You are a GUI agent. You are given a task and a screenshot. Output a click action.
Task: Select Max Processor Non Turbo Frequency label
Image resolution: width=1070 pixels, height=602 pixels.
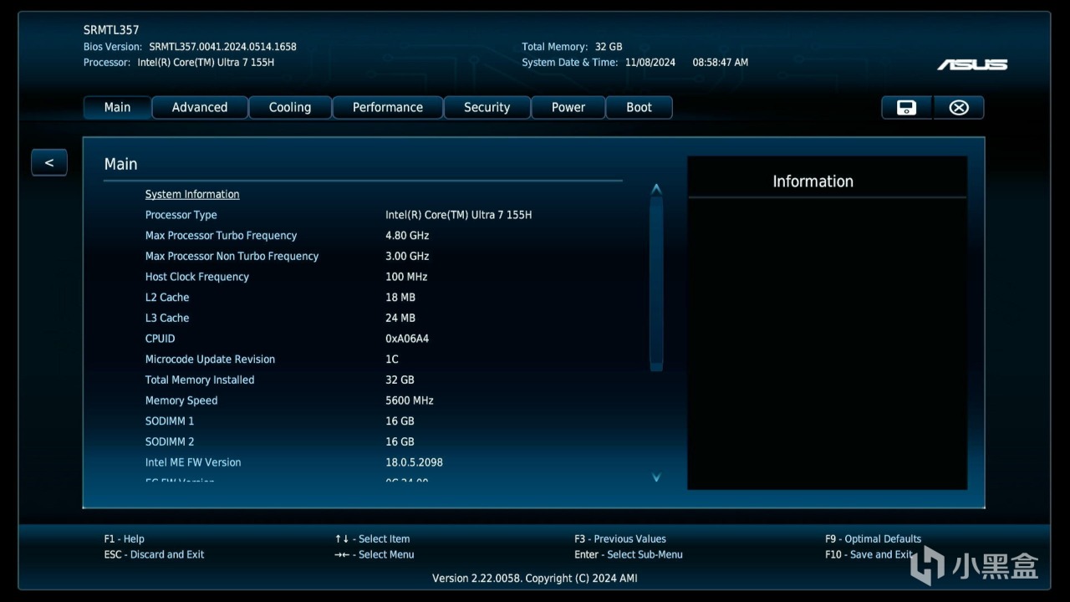tap(232, 256)
